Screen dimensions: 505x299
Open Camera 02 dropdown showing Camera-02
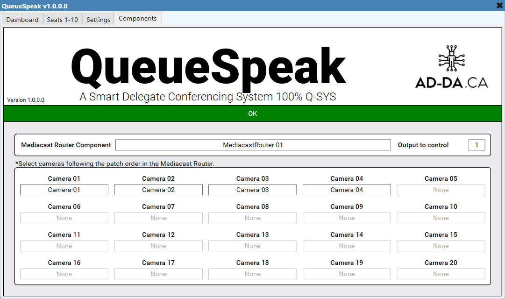click(x=158, y=190)
